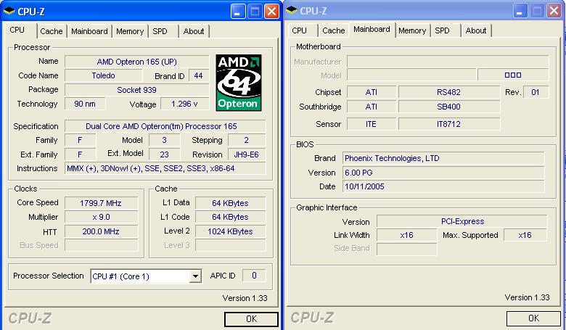
Task: Click the Max. Supported value 'x16'
Action: (525, 235)
